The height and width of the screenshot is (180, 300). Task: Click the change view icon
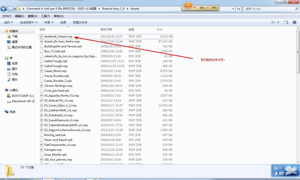[x=273, y=22]
